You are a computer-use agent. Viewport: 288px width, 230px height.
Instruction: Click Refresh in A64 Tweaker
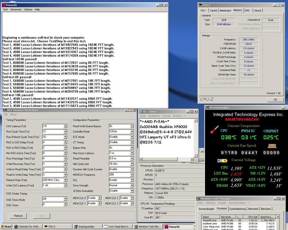(18, 216)
